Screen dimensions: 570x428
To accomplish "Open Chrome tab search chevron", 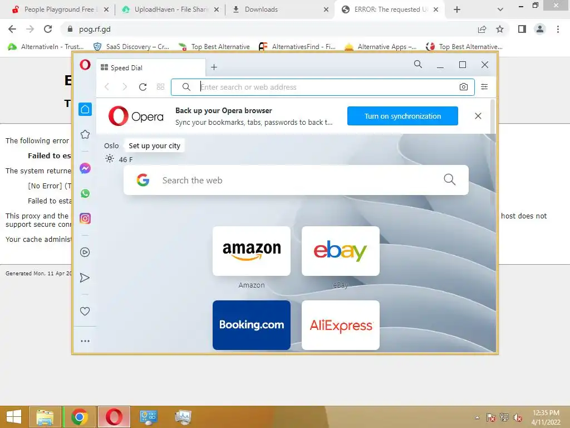I will tap(500, 9).
